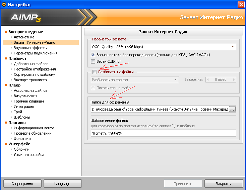Select Интеграция in the tree

pyautogui.click(x=24, y=107)
